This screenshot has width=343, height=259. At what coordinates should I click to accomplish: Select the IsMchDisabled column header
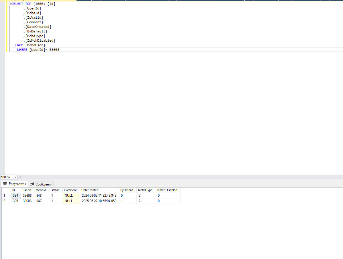(168, 190)
